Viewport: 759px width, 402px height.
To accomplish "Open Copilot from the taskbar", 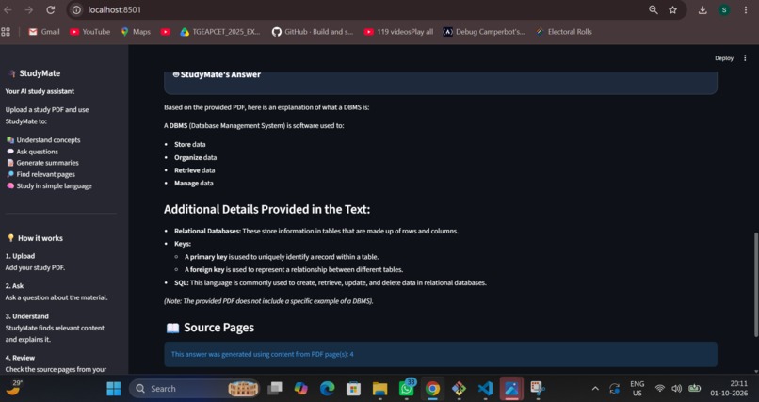I will coord(301,389).
